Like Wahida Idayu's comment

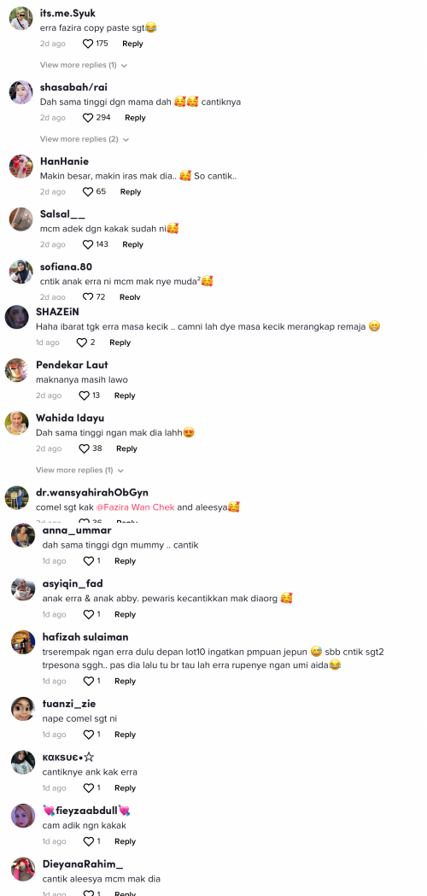pyautogui.click(x=84, y=448)
